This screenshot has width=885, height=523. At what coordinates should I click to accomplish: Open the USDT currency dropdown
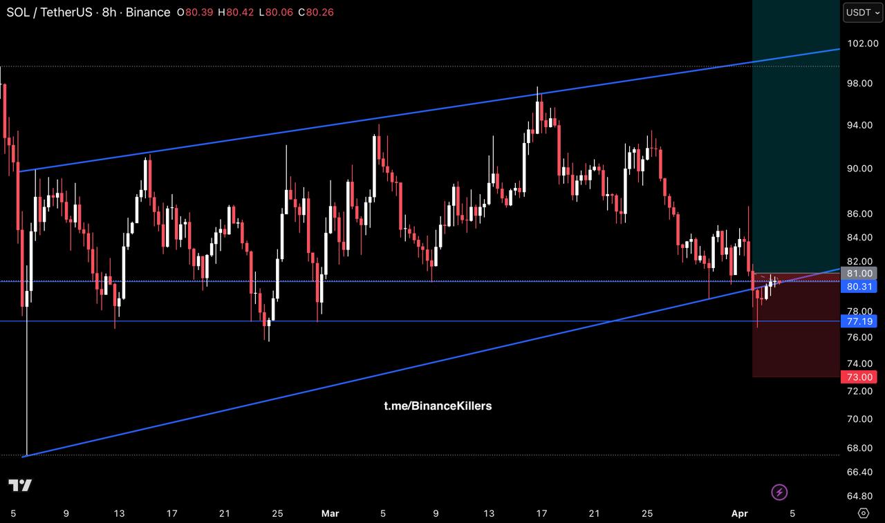pyautogui.click(x=863, y=12)
